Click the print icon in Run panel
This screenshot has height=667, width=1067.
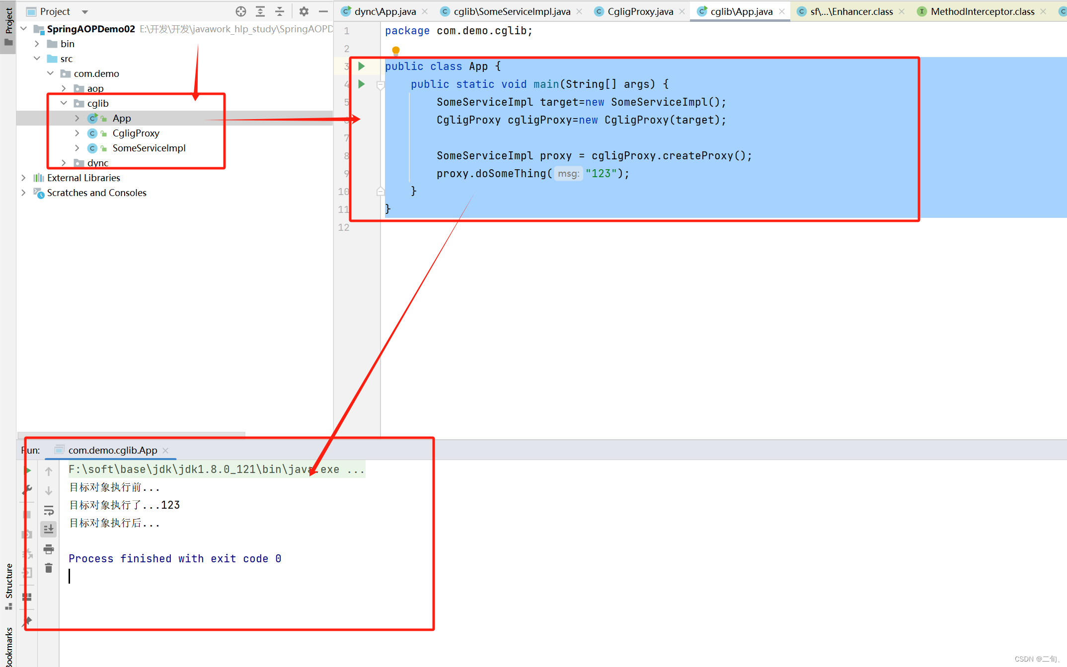pos(49,549)
